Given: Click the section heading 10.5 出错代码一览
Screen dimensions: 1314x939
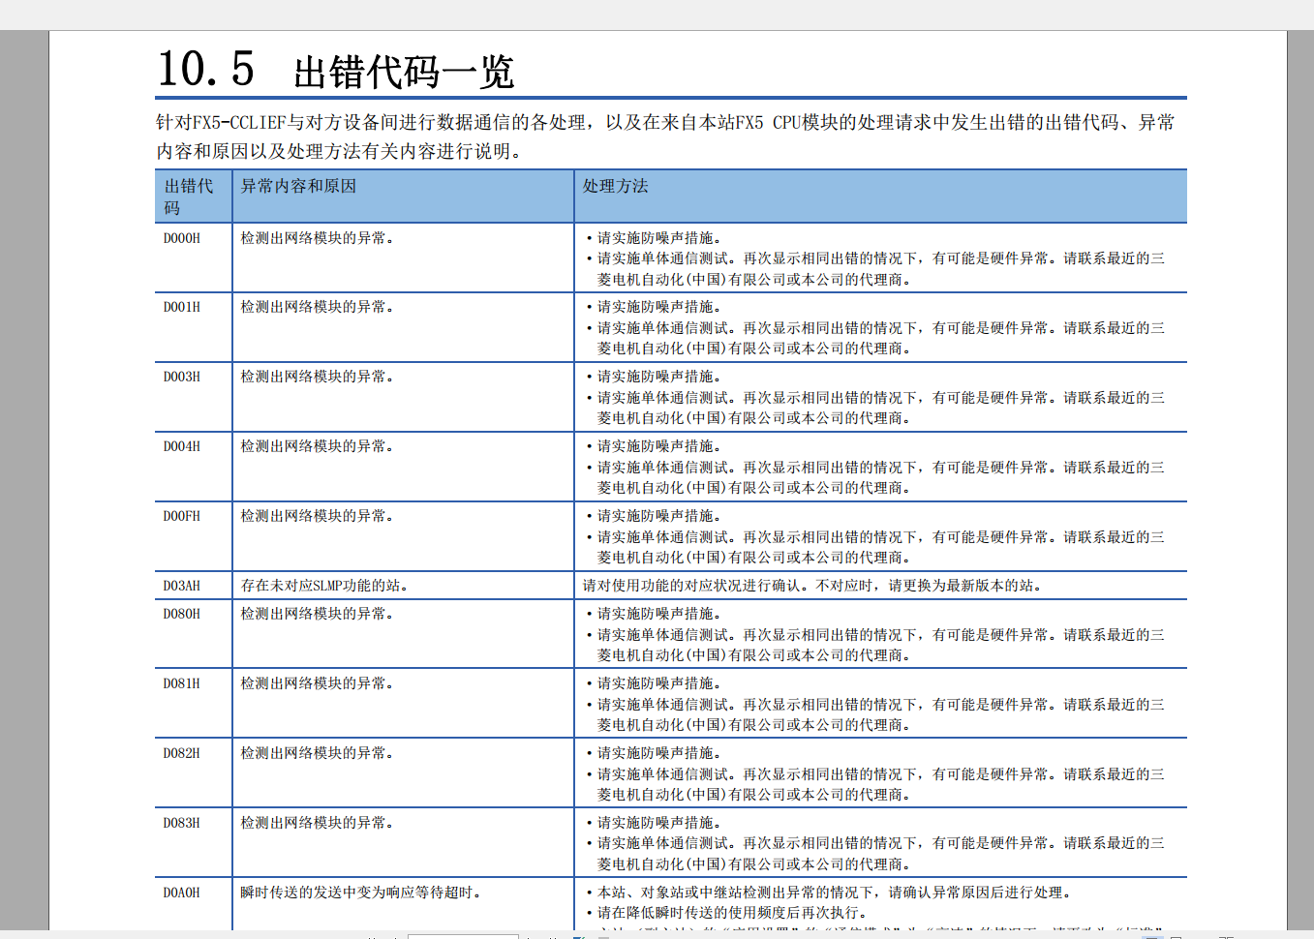Looking at the screenshot, I should pos(335,70).
